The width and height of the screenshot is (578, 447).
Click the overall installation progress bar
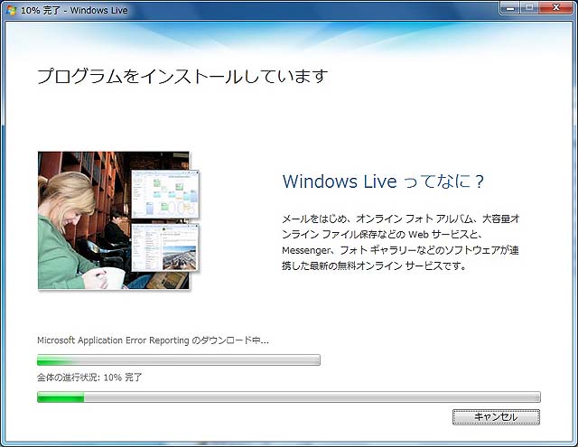tap(288, 396)
